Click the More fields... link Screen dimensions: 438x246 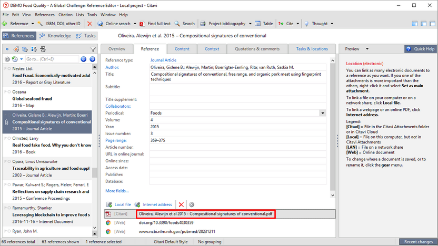[117, 191]
